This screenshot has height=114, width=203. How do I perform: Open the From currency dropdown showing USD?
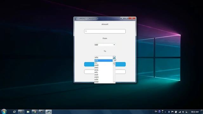click(105, 45)
